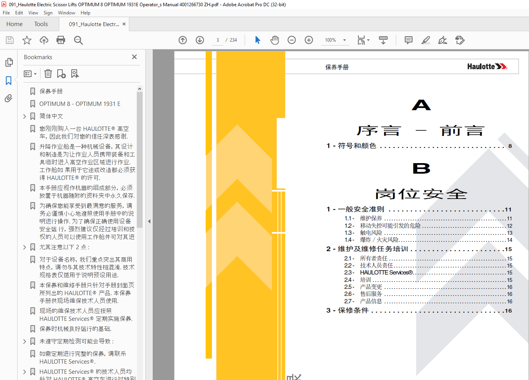Close the 091_Haulotte document tab

(x=124, y=24)
